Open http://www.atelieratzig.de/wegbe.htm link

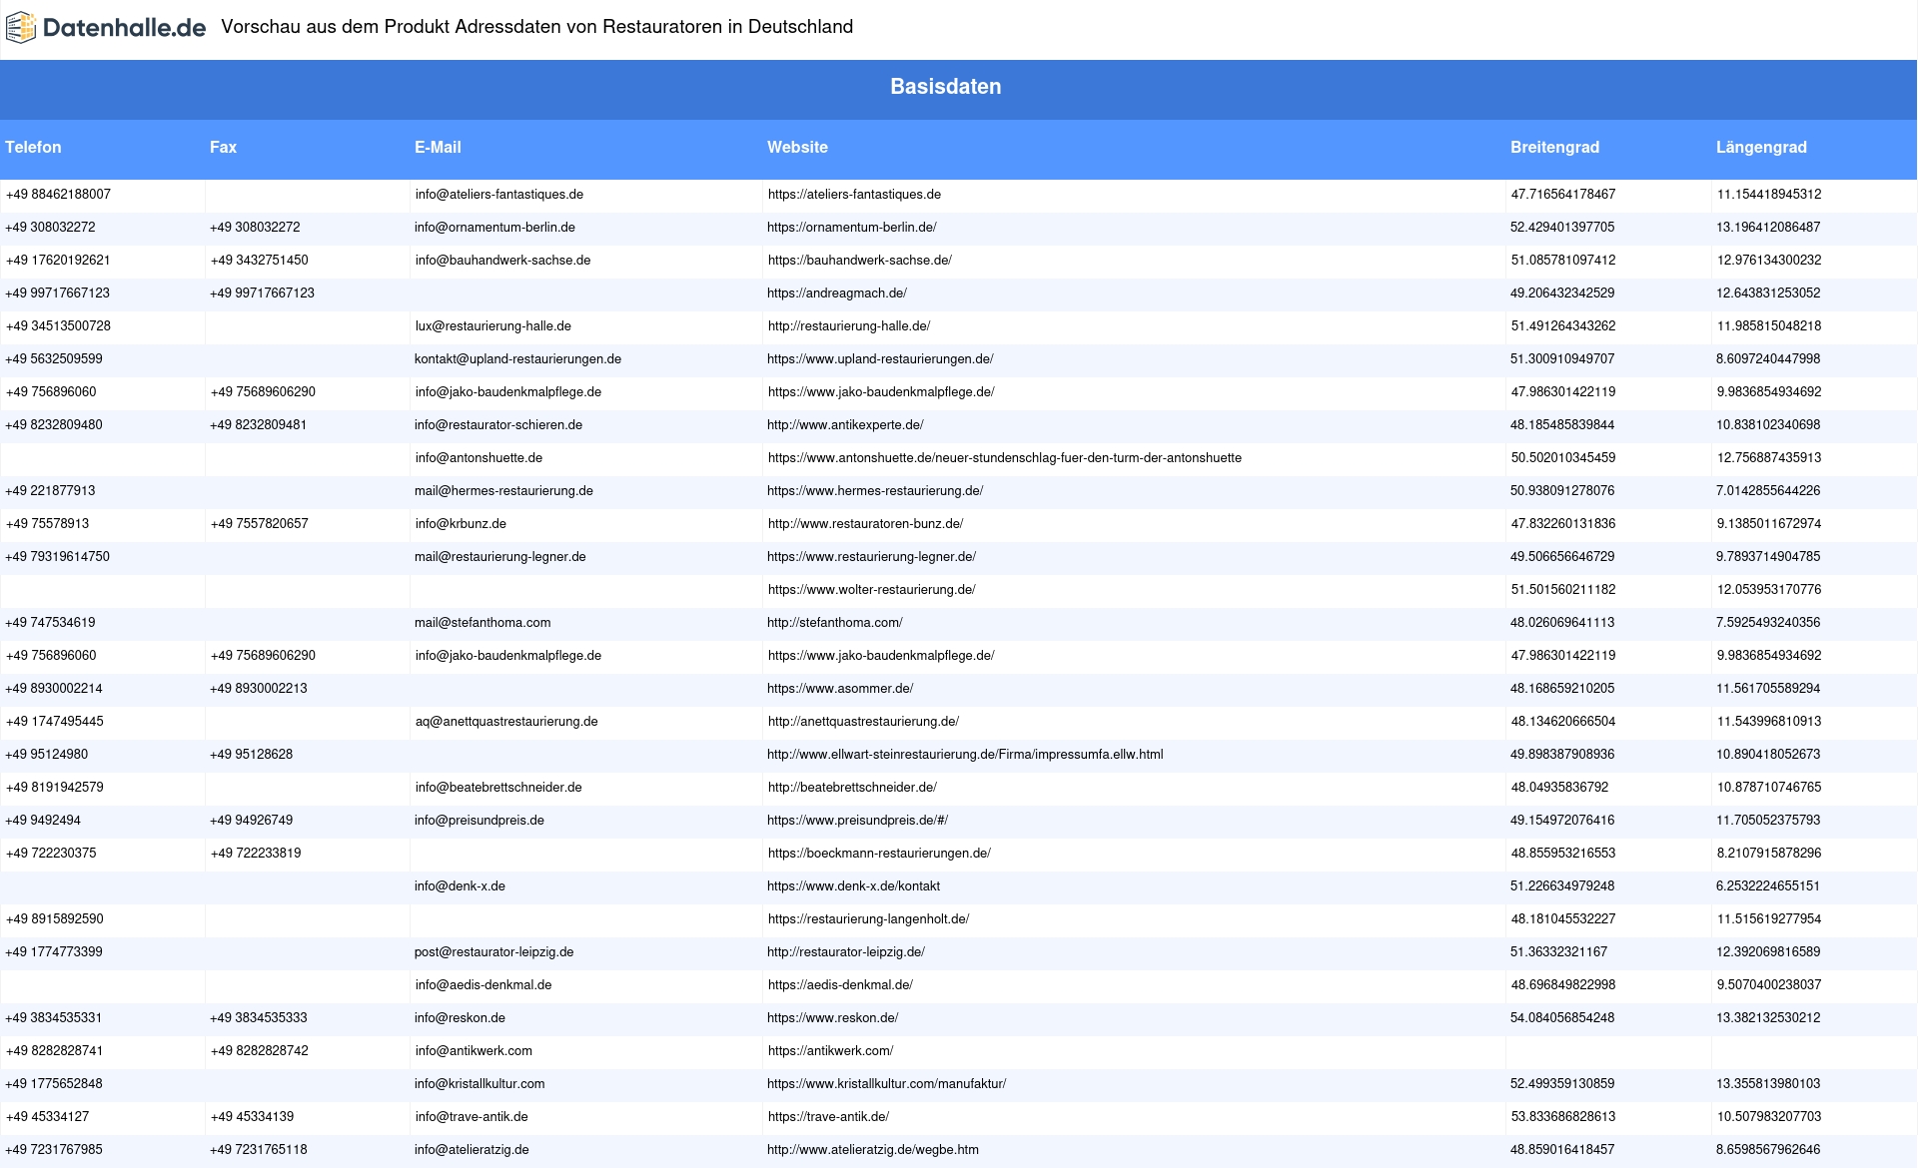tap(873, 1150)
